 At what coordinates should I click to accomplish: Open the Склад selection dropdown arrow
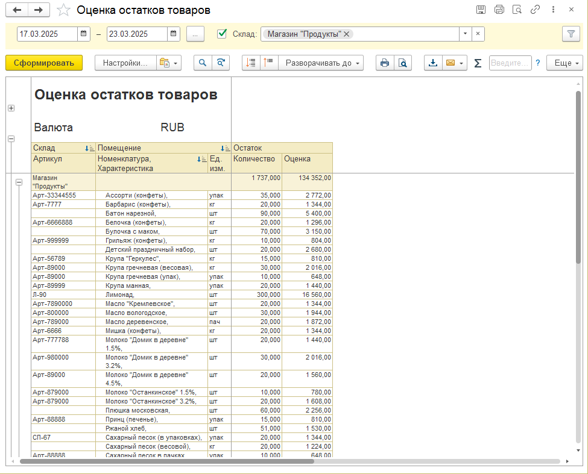[466, 34]
